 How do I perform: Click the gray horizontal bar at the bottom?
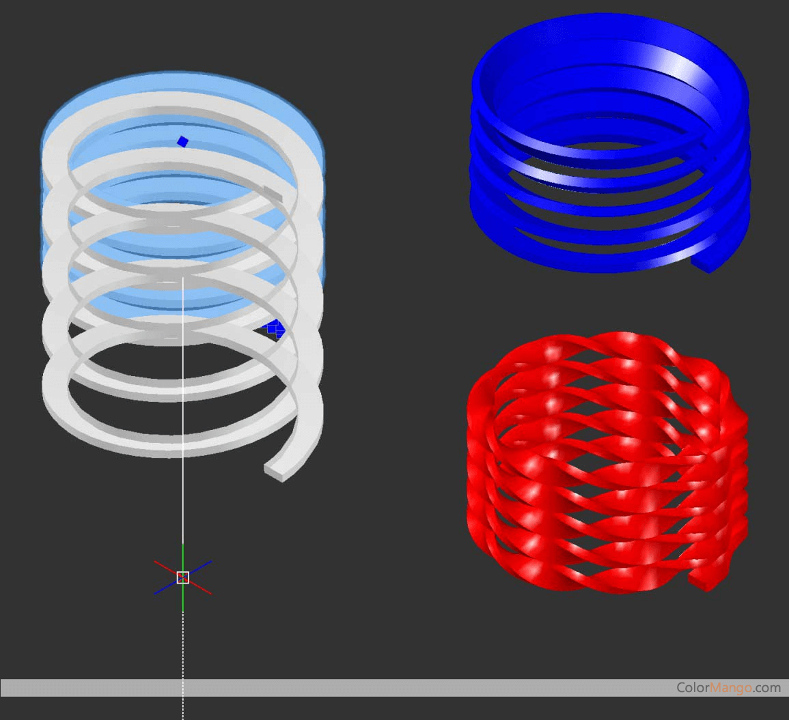[342, 687]
